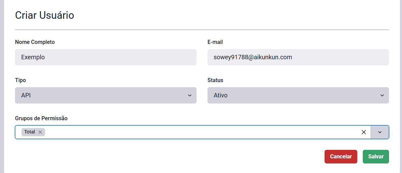Click into the E-mail input field

(298, 57)
